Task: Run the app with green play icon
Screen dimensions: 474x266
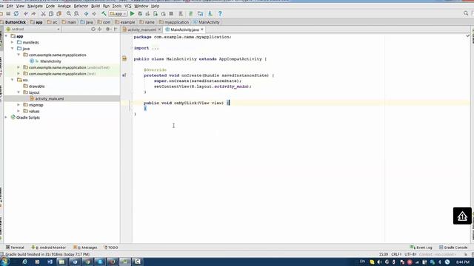Action: (132, 13)
